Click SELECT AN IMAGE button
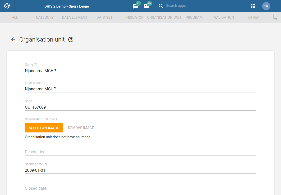This screenshot has width=281, height=195. (x=44, y=128)
